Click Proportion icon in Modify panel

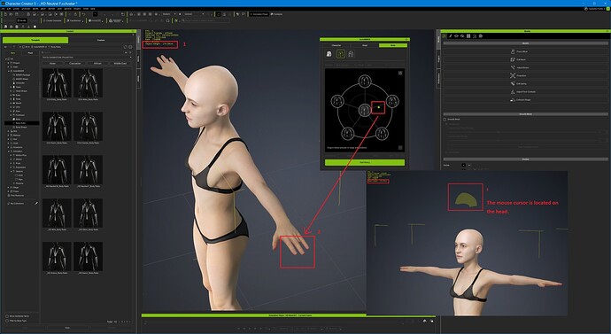coord(513,75)
